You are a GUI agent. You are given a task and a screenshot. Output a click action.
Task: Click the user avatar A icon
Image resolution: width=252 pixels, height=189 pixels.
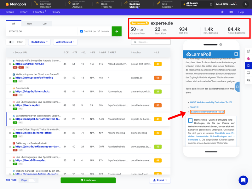246,4
